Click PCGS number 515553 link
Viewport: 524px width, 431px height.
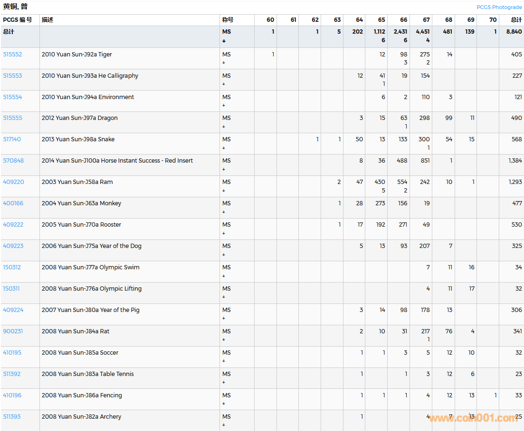click(x=12, y=76)
